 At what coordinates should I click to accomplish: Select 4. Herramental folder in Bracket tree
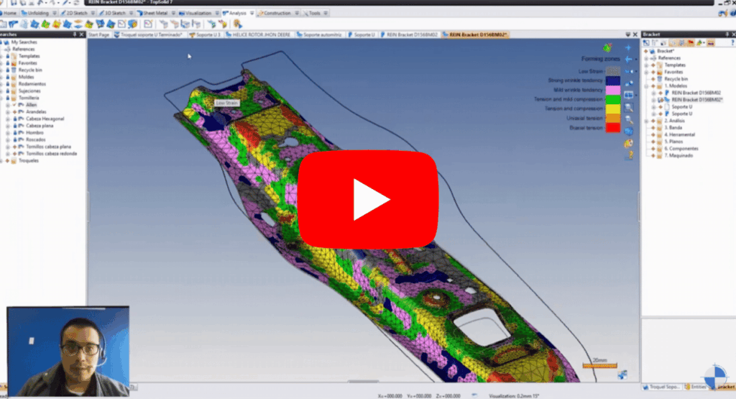[x=679, y=134]
